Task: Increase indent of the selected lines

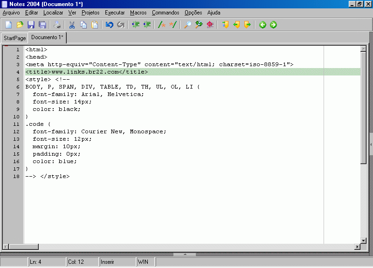Action: point(147,25)
